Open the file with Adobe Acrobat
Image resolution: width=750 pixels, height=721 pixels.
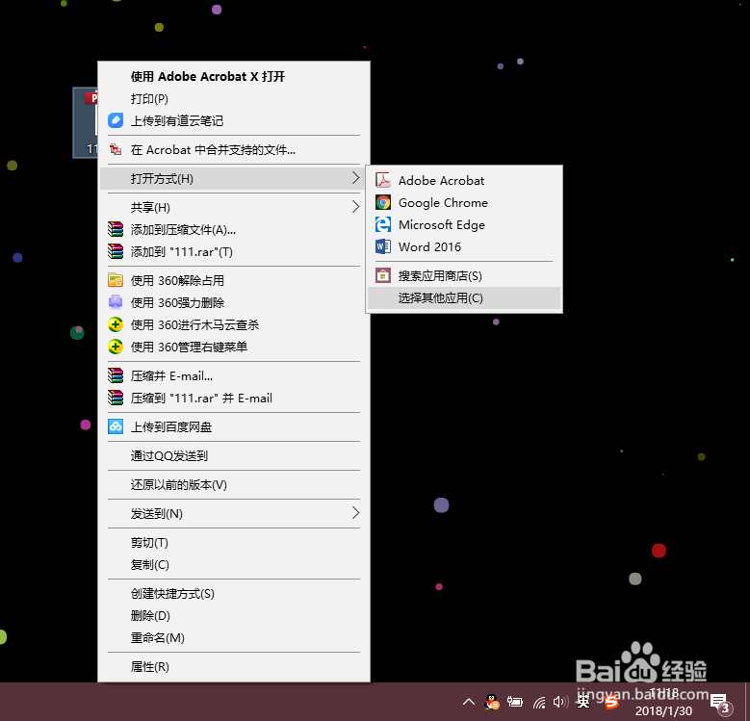464,180
